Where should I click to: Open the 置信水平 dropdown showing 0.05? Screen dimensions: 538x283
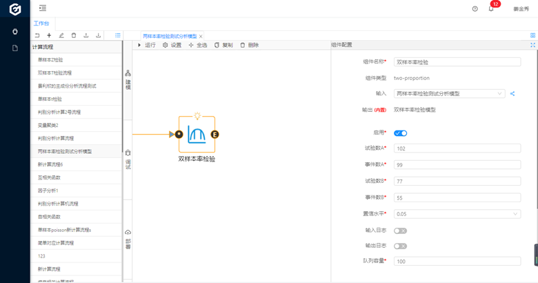457,214
